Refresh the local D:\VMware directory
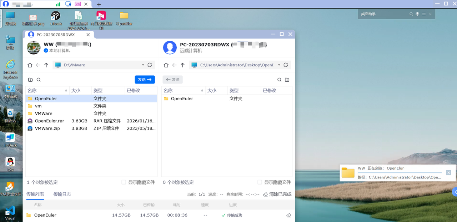This screenshot has height=222, width=457. (x=150, y=65)
